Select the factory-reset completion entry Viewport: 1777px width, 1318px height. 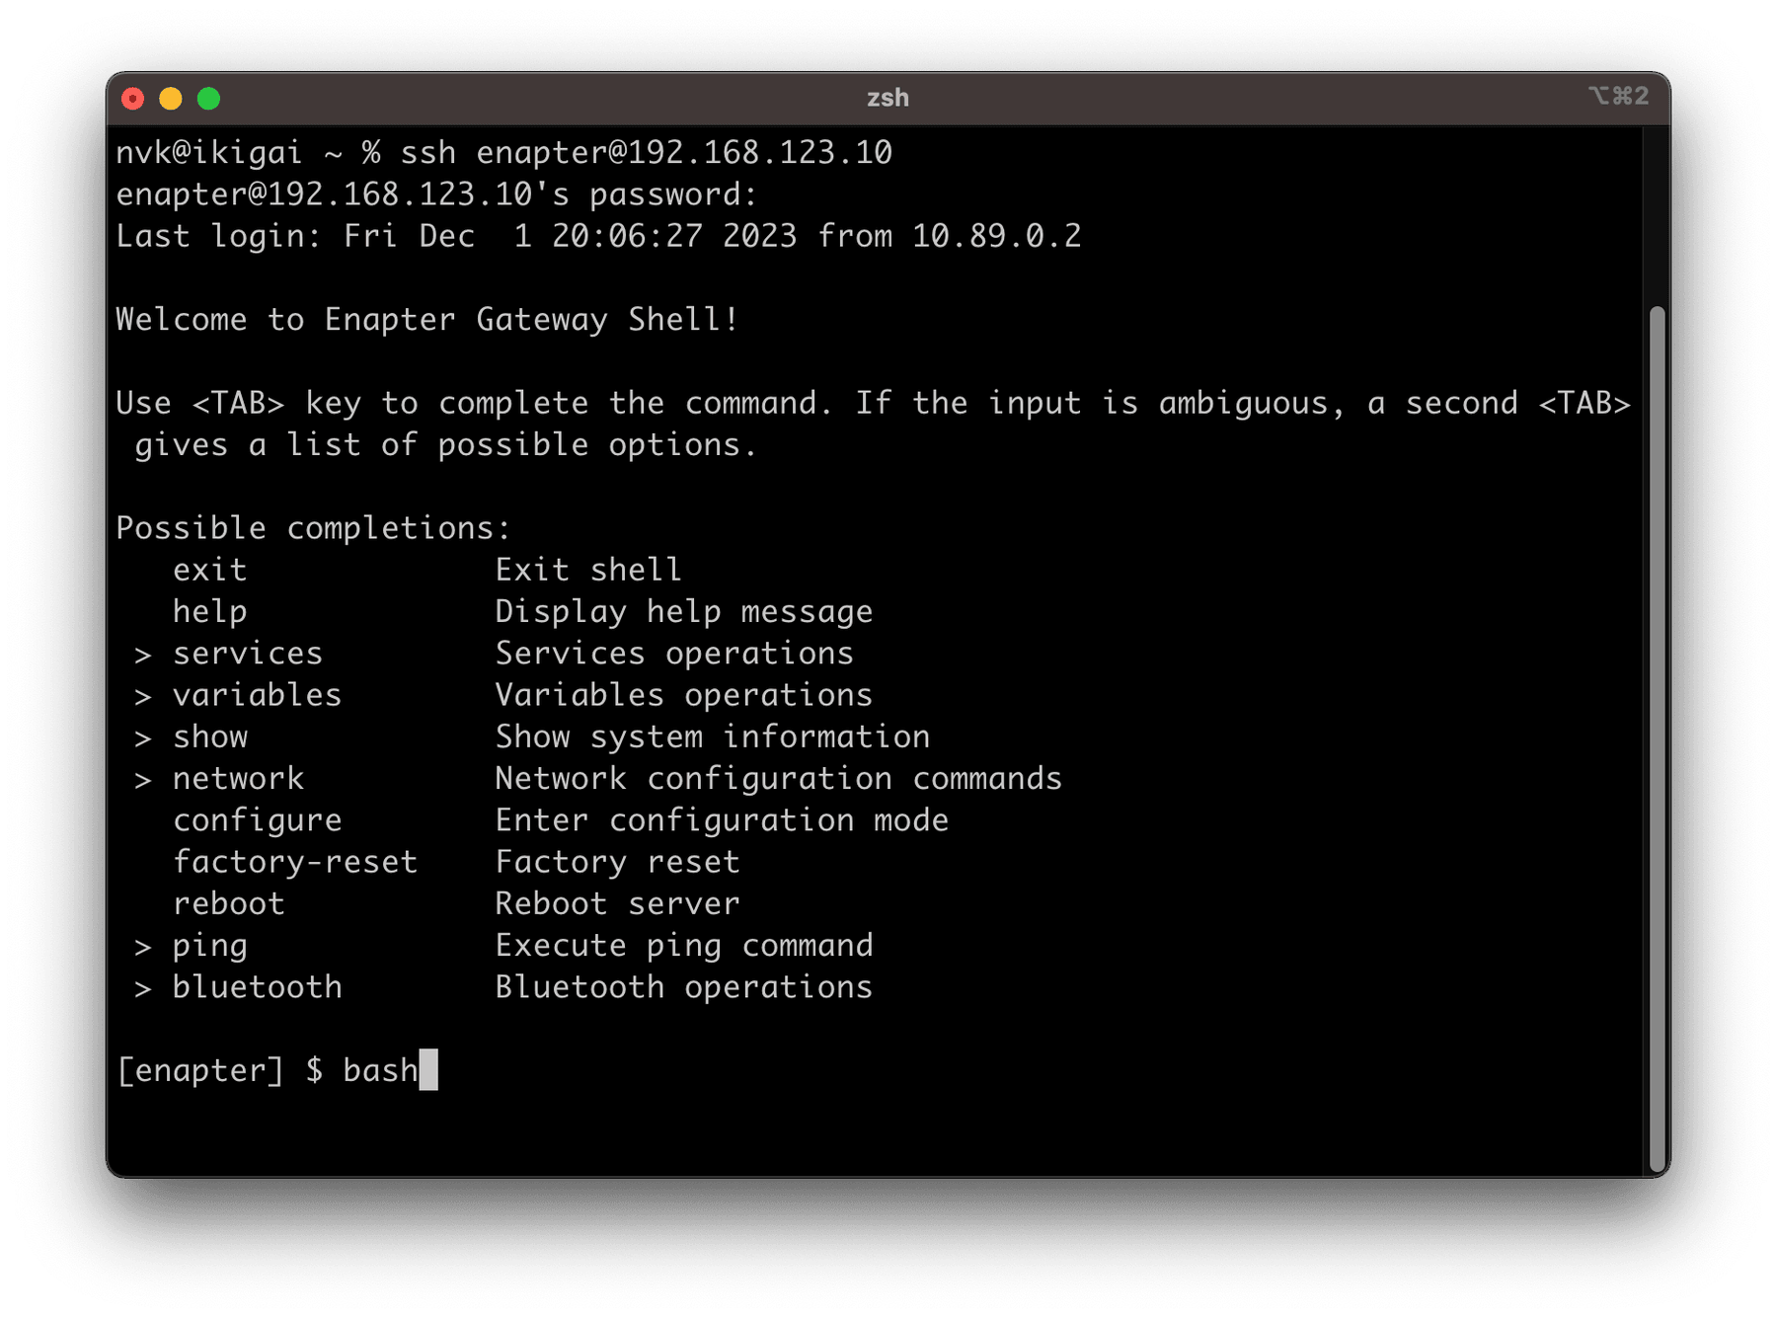click(295, 861)
